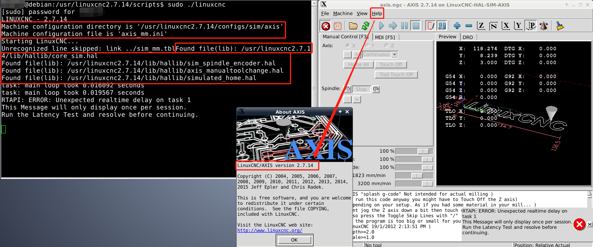Open the Machine menu
The width and height of the screenshot is (593, 247).
(343, 14)
